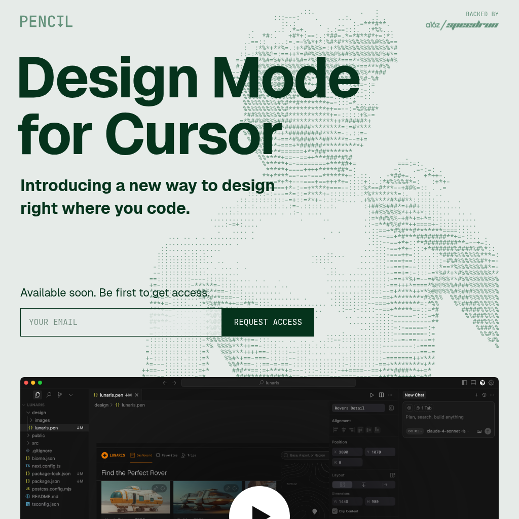Viewport: 519px width, 519px height.
Task: Click the run play triangle in editor toolbar
Action: point(372,395)
